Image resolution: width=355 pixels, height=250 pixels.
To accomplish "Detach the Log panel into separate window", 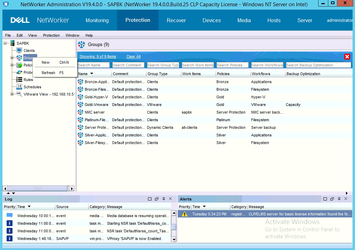I will click(x=157, y=199).
